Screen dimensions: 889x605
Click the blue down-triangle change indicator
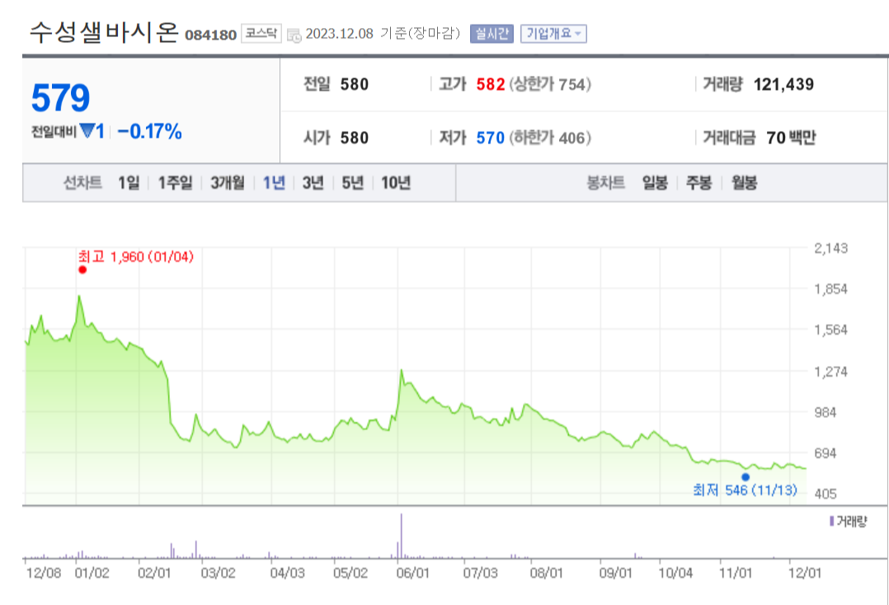pos(87,131)
